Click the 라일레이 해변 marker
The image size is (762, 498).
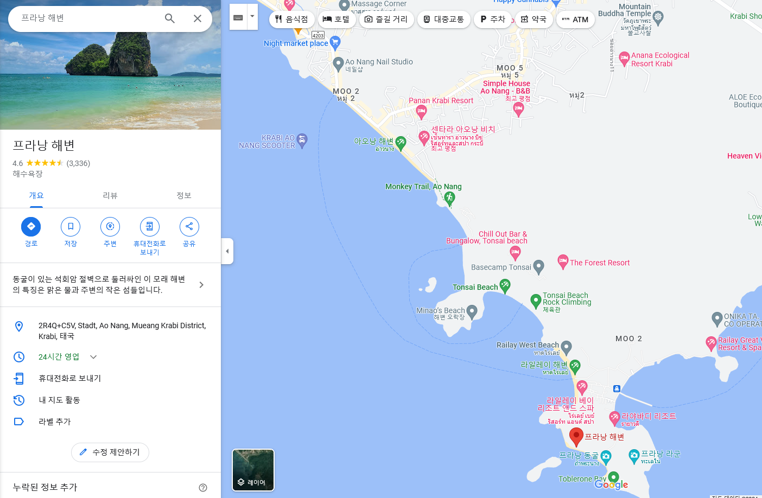[575, 366]
